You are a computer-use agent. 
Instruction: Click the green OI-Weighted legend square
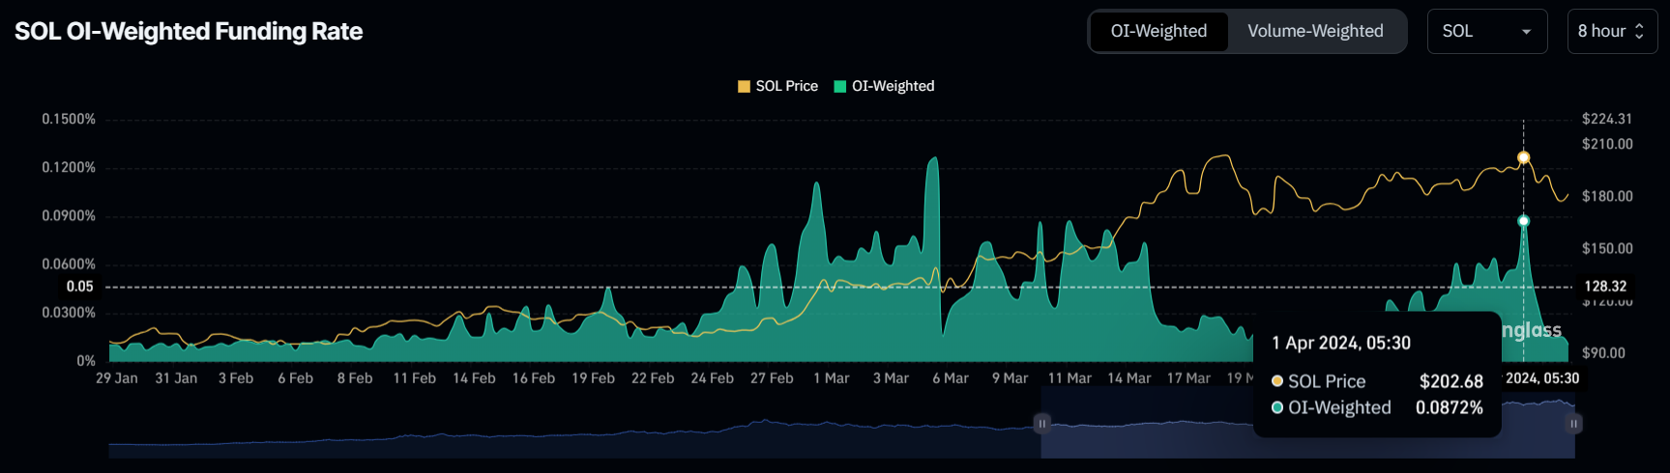tap(840, 86)
